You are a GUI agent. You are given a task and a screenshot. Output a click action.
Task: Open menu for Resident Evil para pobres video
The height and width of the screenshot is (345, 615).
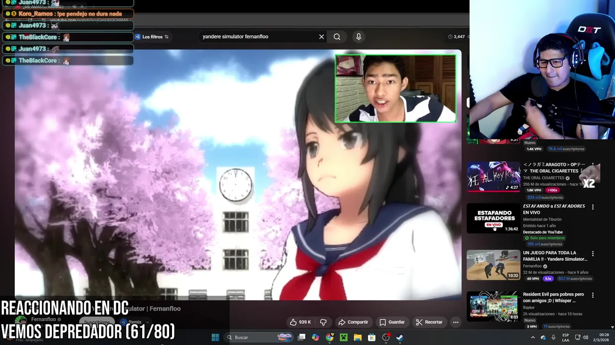[592, 295]
